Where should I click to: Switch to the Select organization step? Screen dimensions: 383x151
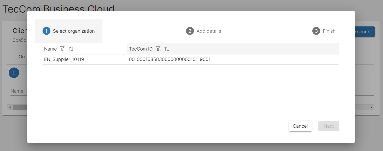pyautogui.click(x=74, y=31)
